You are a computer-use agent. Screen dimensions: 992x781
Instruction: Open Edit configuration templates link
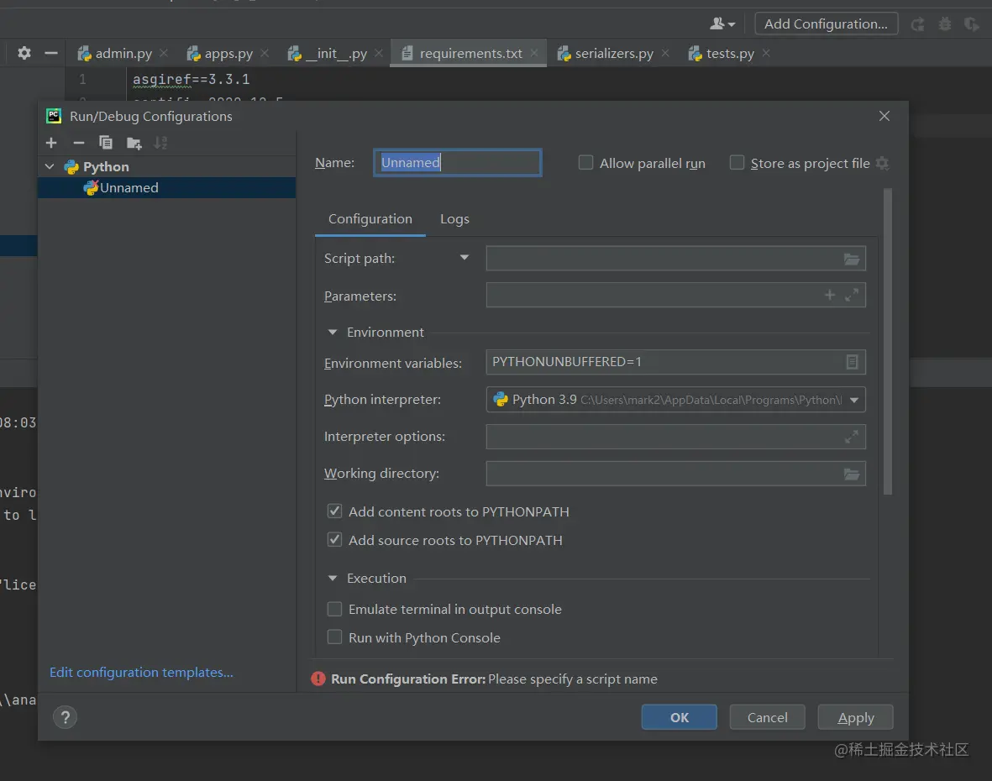[x=141, y=672]
